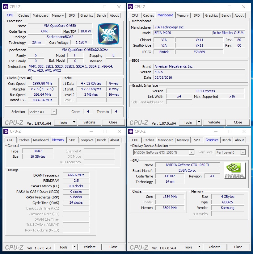Click the Core Speed value field
This screenshot has width=253, height=254.
(x=42, y=83)
